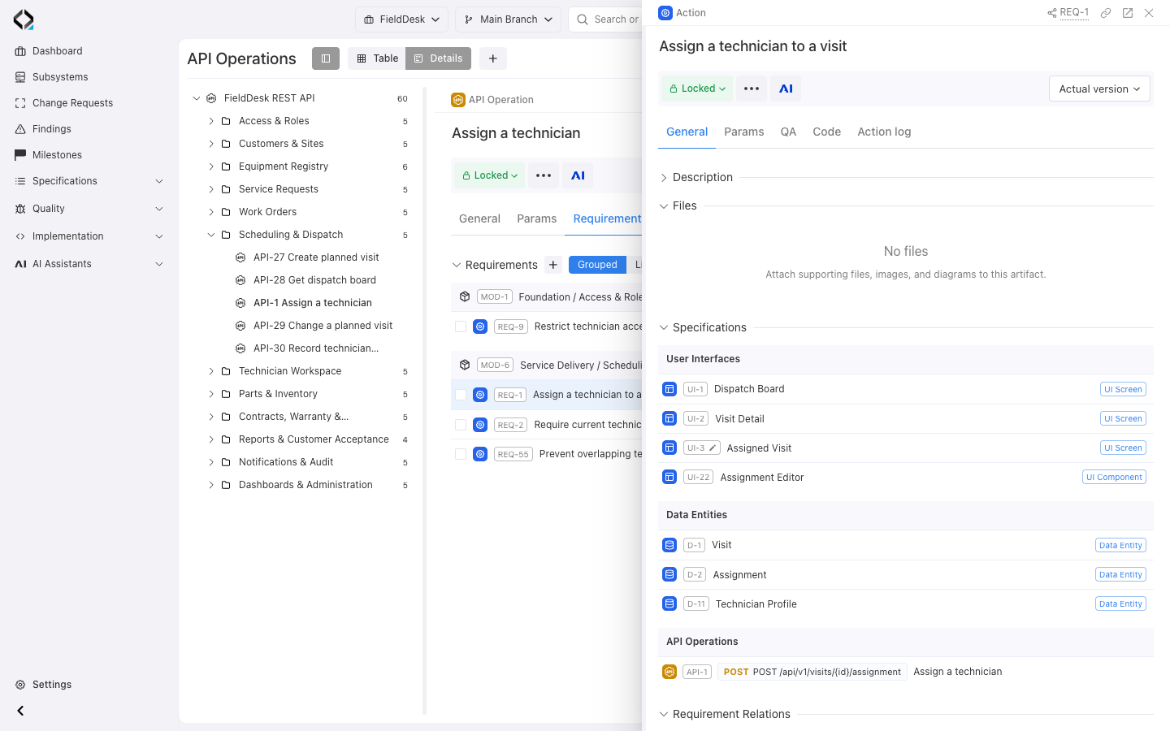This screenshot has height=731, width=1170.
Task: Click the AI button in Action panel
Action: (786, 89)
